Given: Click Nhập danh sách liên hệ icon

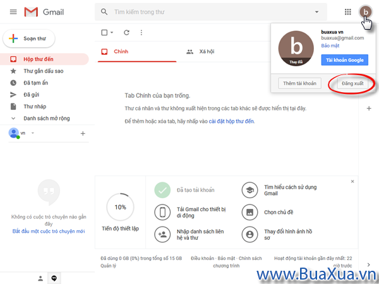Looking at the screenshot, I should pyautogui.click(x=162, y=234).
